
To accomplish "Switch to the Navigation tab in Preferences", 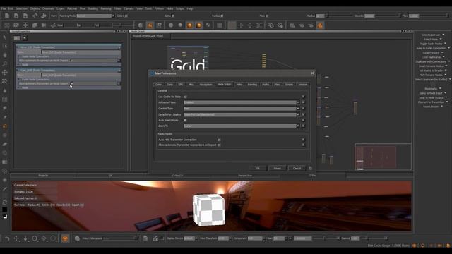I will [x=206, y=85].
